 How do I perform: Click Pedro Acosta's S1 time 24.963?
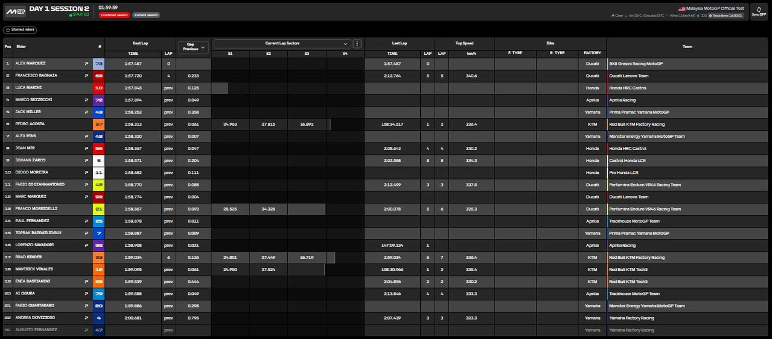[x=230, y=124]
